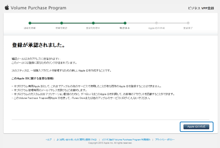The height and width of the screenshot is (148, 220).
Task: Select the 確認済み step label
Action: [125, 28]
